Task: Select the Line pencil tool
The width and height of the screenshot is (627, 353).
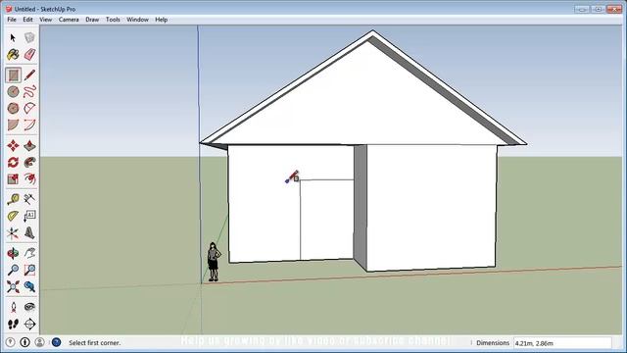Action: coord(29,75)
